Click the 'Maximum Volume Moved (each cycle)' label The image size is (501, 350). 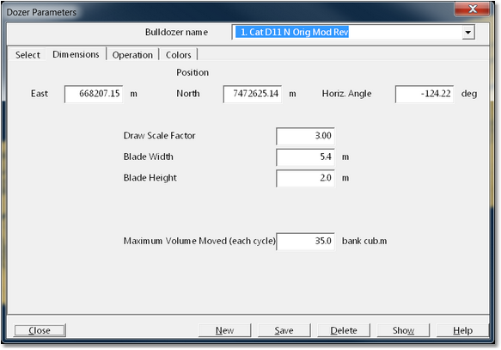click(199, 241)
